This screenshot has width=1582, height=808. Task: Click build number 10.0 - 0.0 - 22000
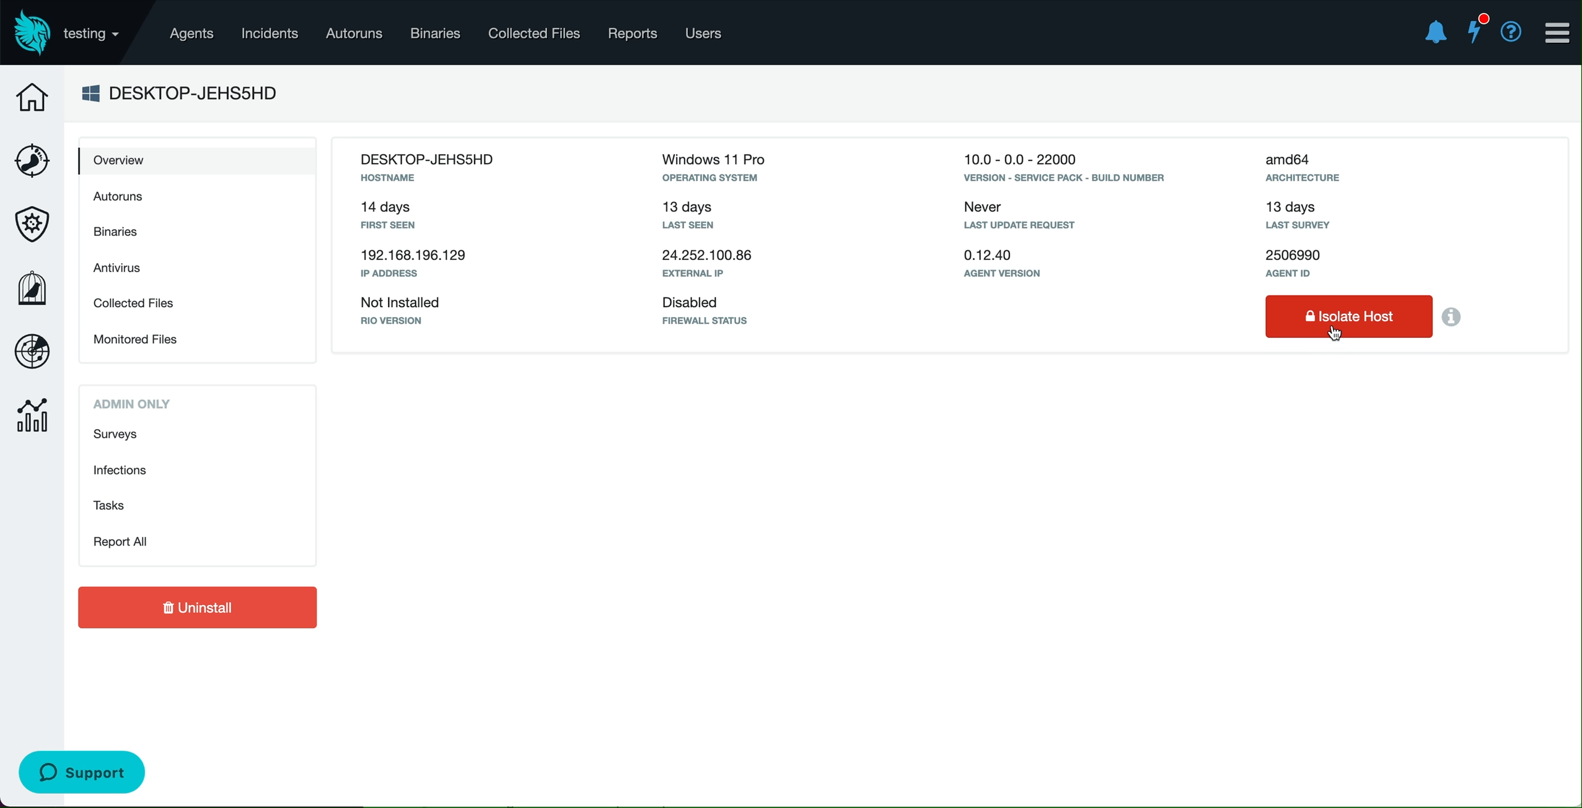1019,160
